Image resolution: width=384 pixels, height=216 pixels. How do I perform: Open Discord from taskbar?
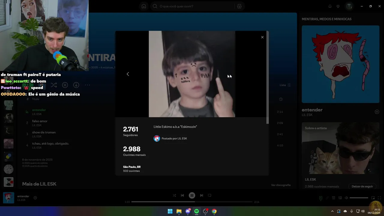[188, 211]
